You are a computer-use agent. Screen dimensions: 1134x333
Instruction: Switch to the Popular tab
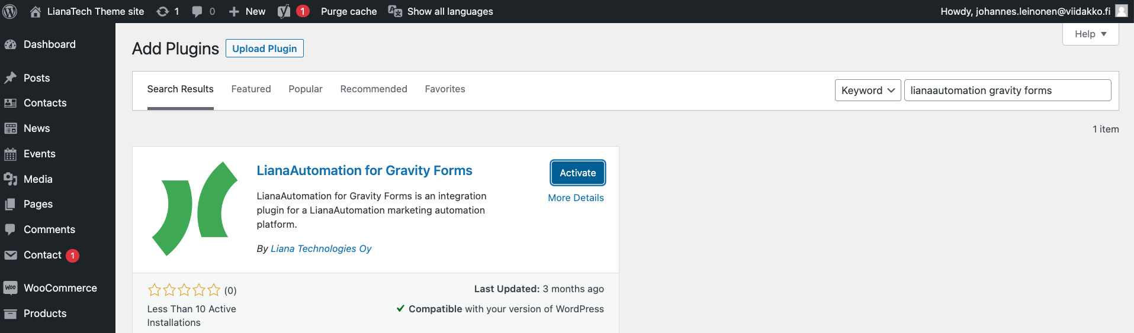point(306,89)
